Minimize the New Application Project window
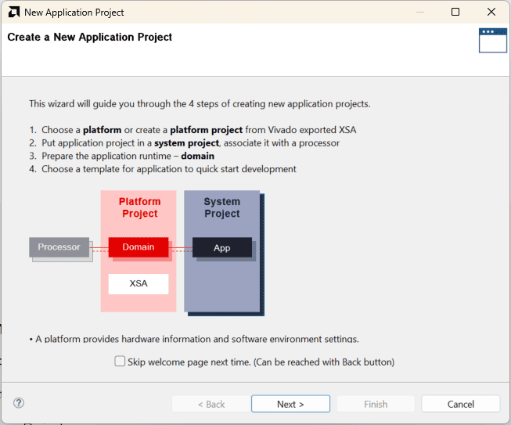The image size is (511, 425). click(420, 12)
